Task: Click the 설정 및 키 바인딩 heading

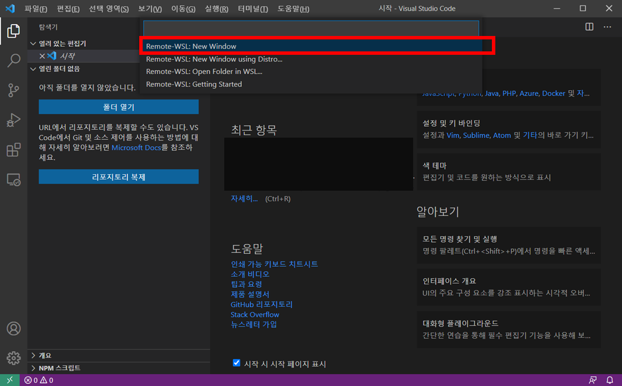Action: pos(451,123)
